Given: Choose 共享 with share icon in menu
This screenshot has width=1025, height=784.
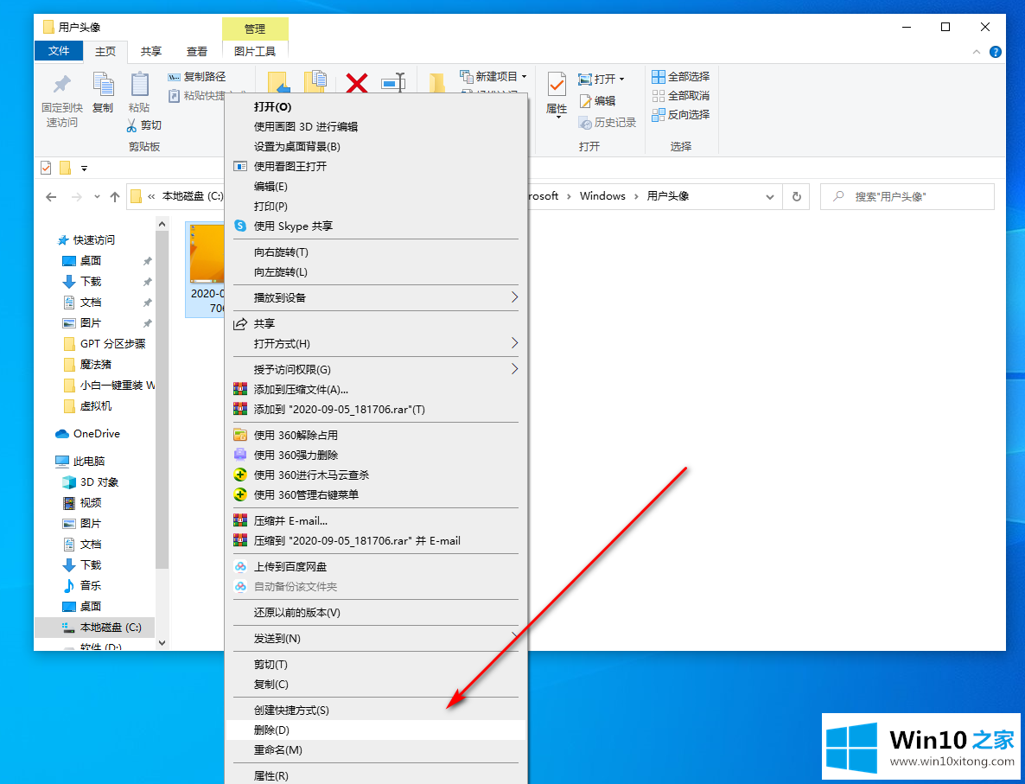Looking at the screenshot, I should click(x=376, y=323).
